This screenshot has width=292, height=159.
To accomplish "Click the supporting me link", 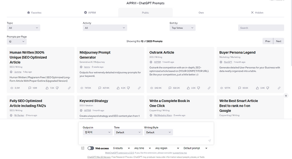I will pos(180,153).
